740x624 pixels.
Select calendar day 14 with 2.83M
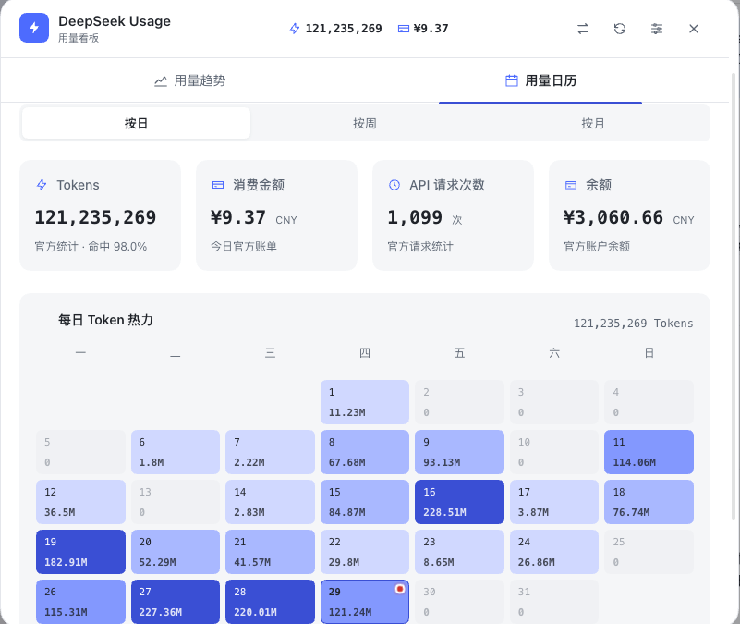pos(270,502)
